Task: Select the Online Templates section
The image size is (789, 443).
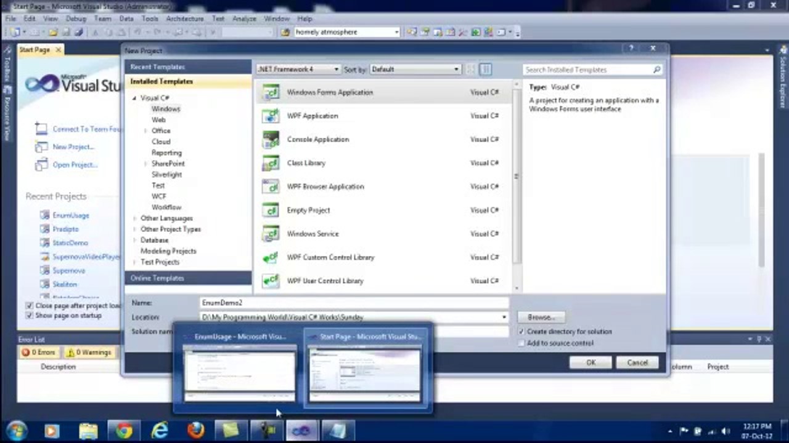Action: [188, 278]
